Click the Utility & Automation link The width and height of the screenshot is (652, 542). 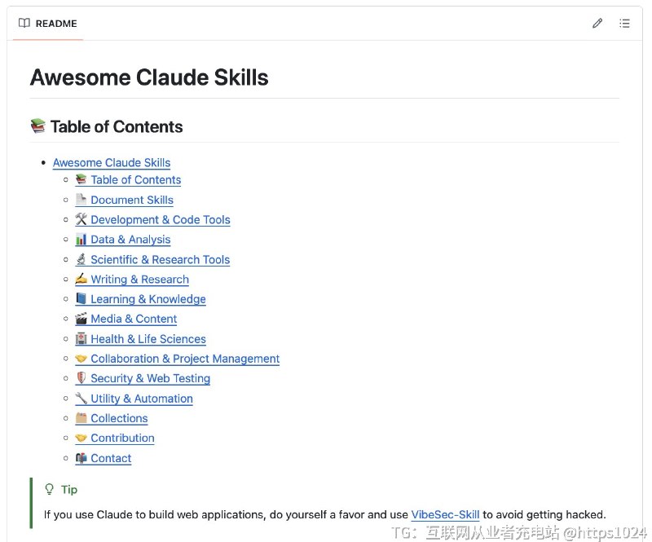(141, 399)
